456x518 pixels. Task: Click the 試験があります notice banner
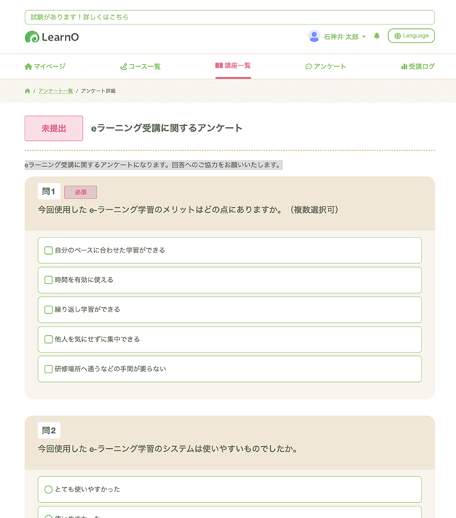[x=229, y=17]
